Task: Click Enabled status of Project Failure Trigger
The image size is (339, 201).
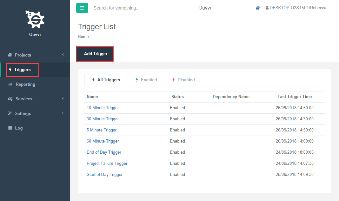Action: (177, 163)
